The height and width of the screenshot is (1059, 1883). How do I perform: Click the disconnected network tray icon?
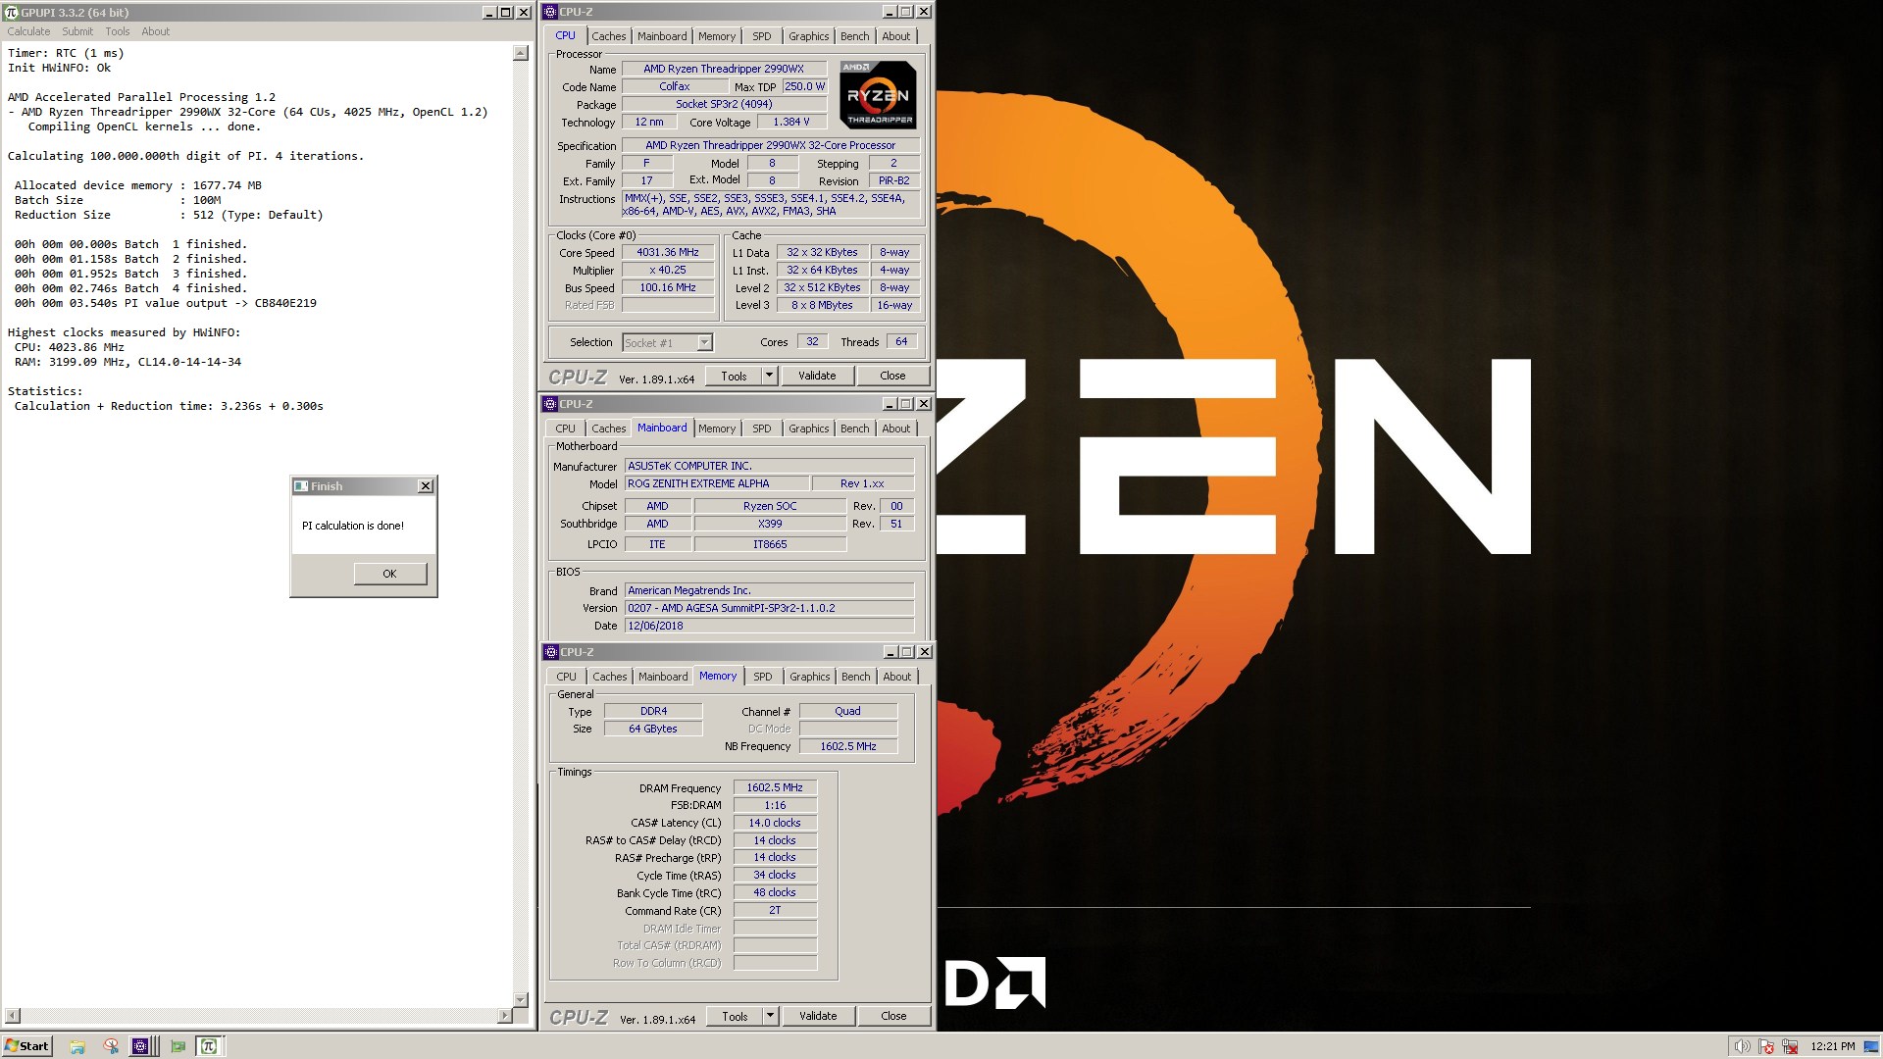[x=1790, y=1046]
